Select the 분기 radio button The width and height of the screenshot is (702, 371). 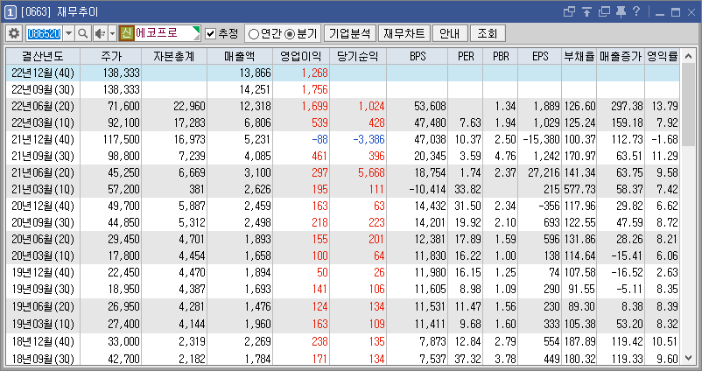[290, 33]
